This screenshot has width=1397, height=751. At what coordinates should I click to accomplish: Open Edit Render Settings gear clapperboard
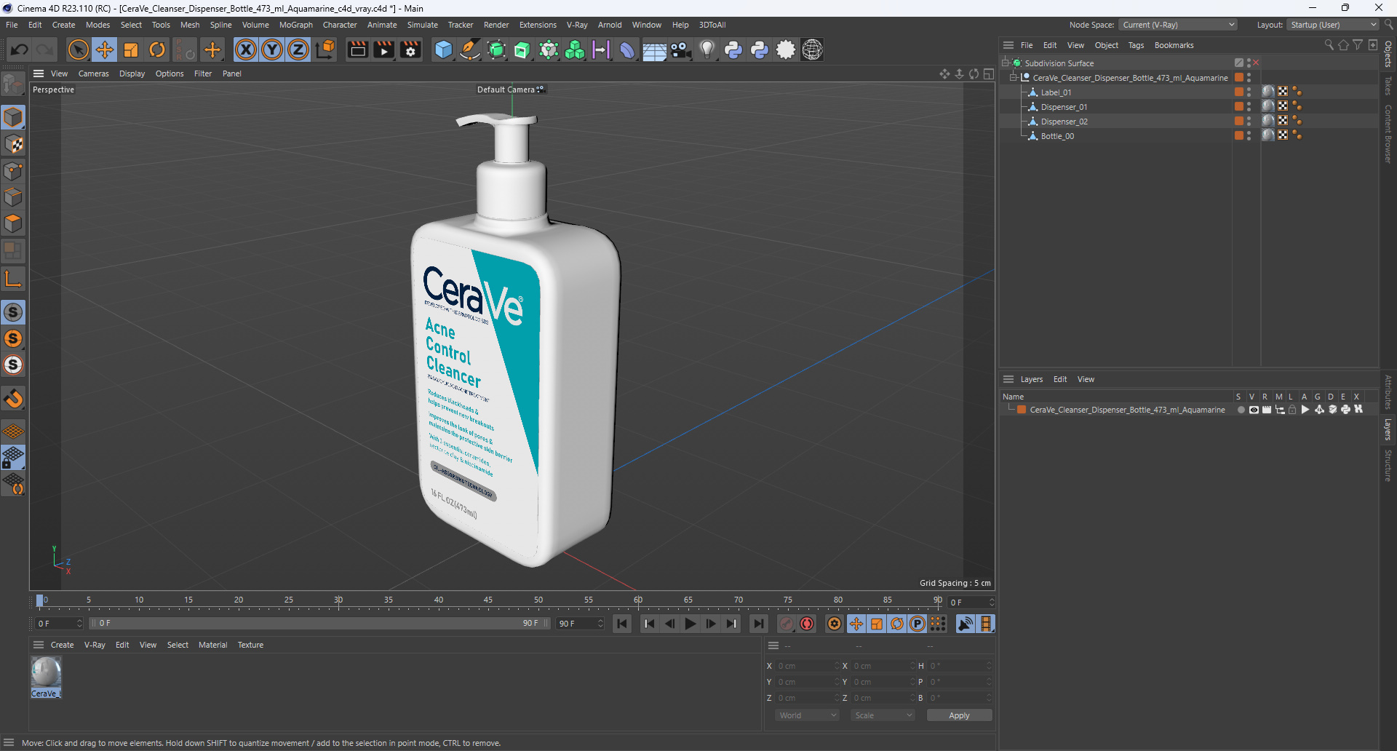click(410, 49)
